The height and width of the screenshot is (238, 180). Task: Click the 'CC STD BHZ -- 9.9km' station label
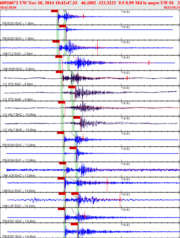click(18, 84)
